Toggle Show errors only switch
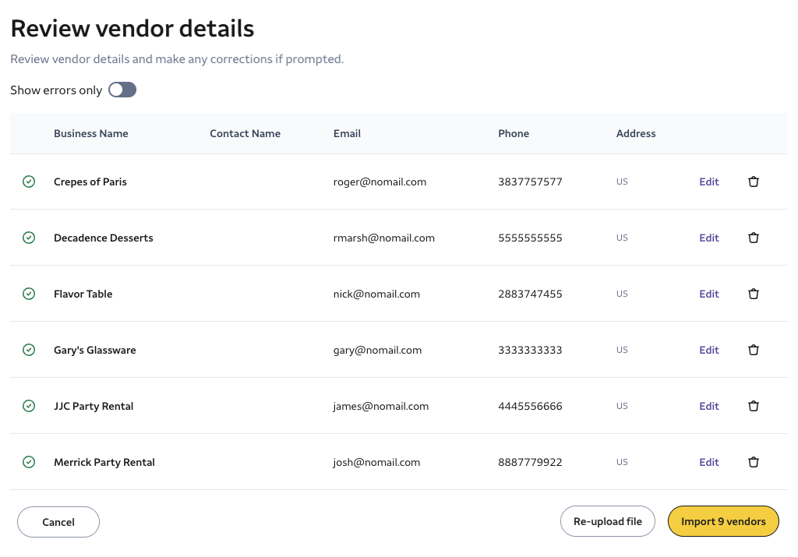Screen dimensions: 798x557 [122, 90]
